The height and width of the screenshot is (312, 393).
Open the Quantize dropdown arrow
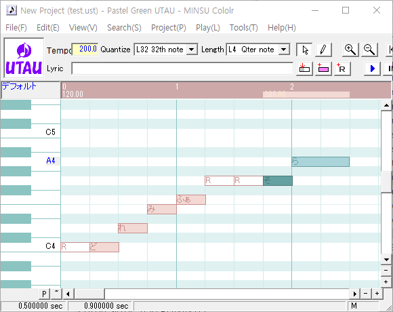[192, 50]
